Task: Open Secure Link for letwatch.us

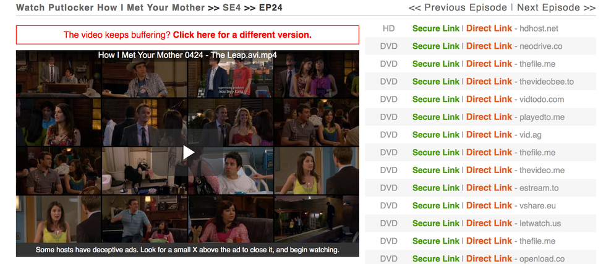Action: tap(436, 223)
